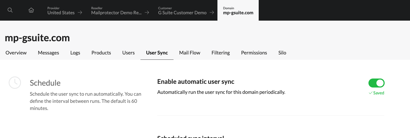Go to the Users tab

click(x=128, y=53)
